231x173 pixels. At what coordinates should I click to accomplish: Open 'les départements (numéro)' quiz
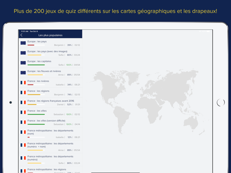click(x=50, y=160)
